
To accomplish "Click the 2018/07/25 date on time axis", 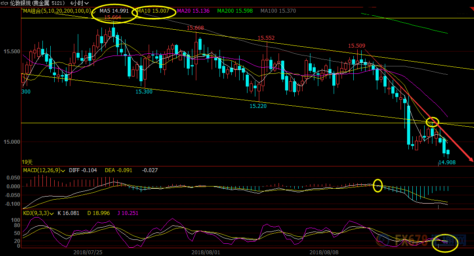I will (87, 252).
